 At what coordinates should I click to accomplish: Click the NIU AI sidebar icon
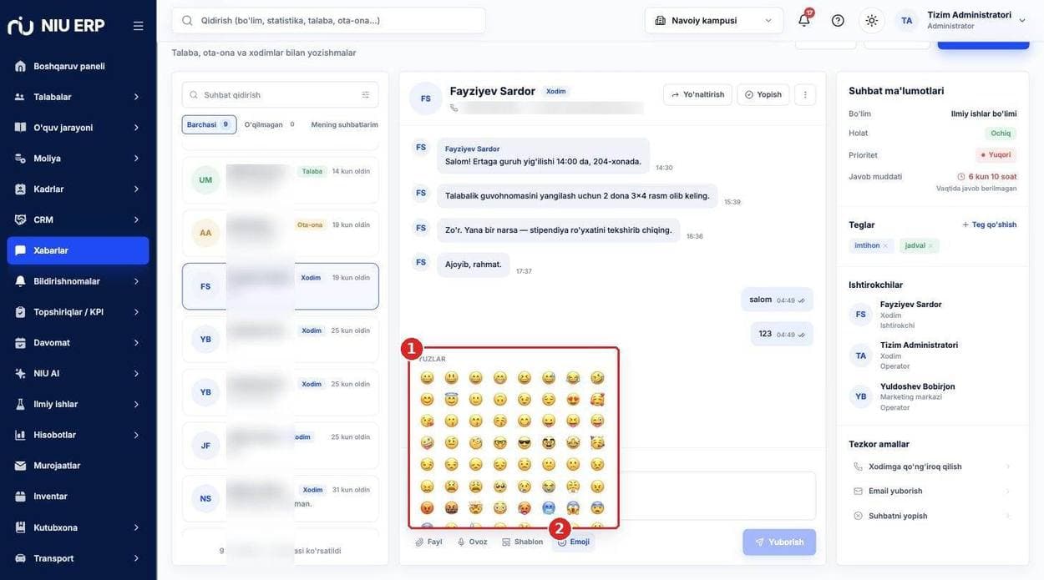(x=20, y=373)
